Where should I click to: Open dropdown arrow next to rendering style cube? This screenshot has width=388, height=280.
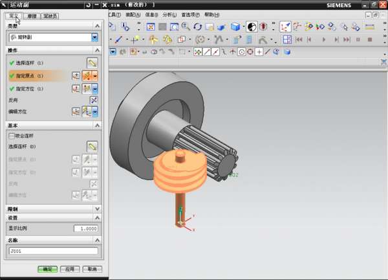click(x=244, y=27)
